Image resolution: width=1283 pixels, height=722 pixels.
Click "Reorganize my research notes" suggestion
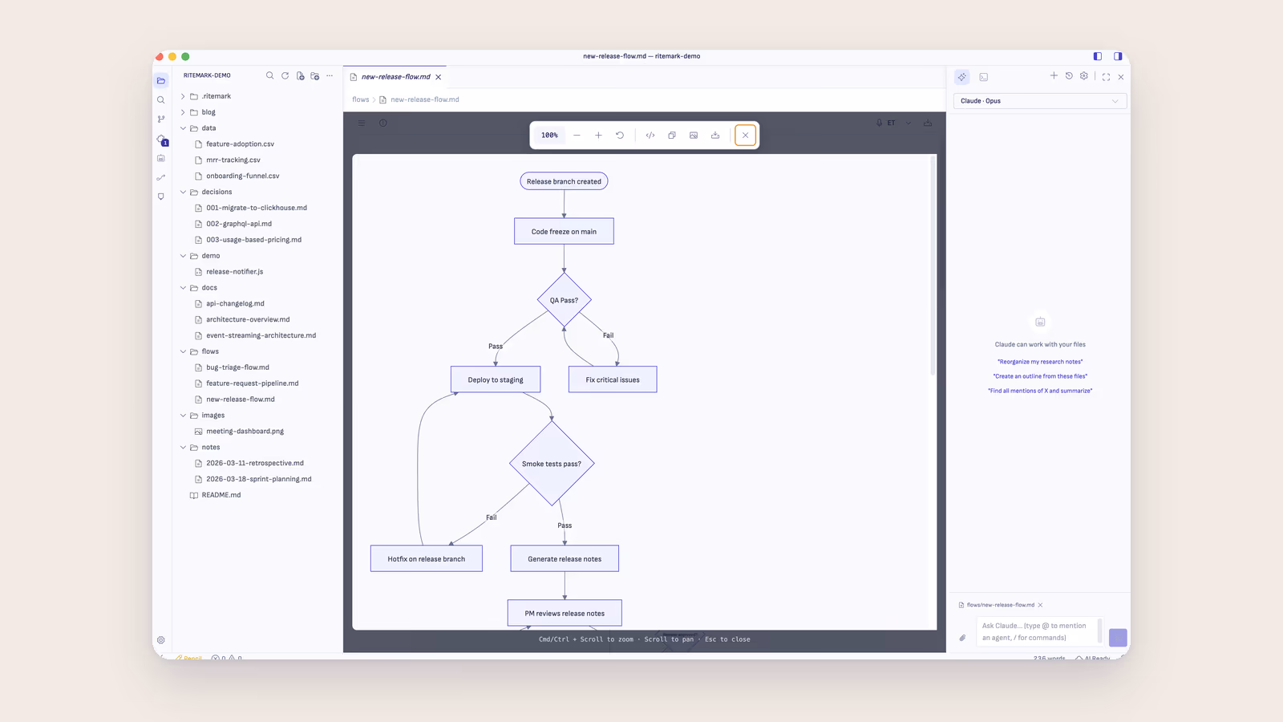click(1040, 362)
